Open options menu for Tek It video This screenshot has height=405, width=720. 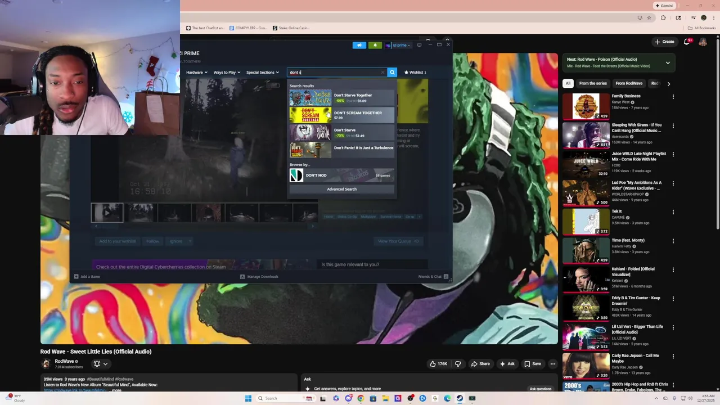coord(673,212)
